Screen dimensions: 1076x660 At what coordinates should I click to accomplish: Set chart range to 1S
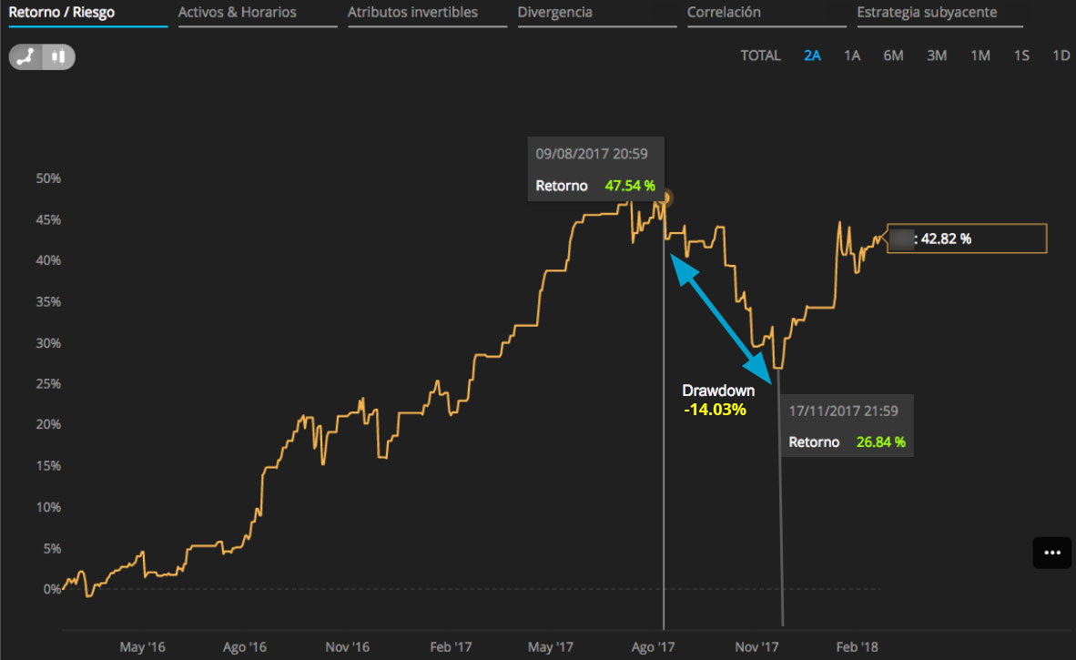point(1021,56)
